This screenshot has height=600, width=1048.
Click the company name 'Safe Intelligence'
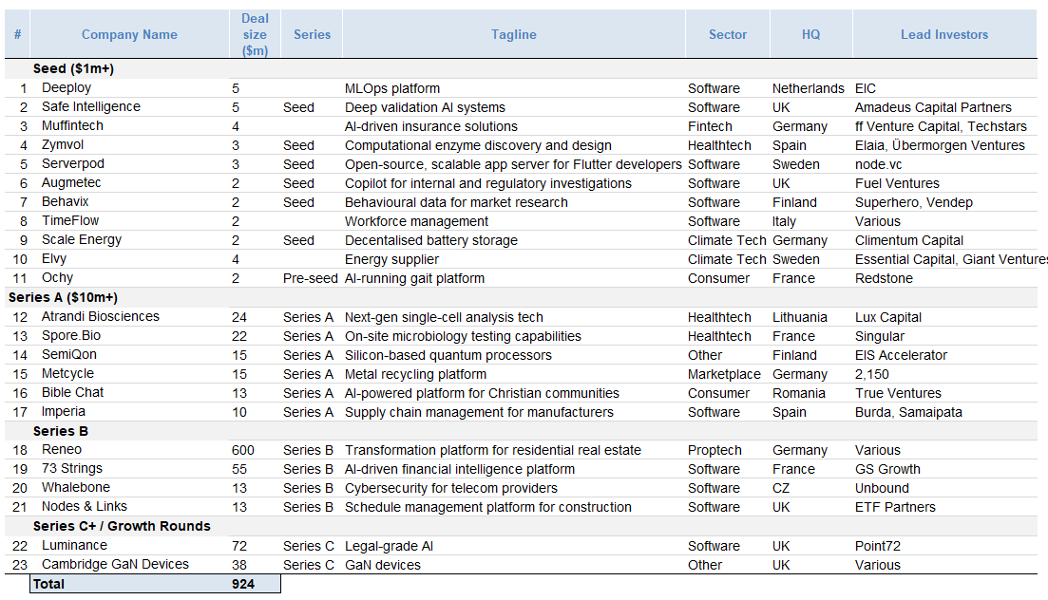tap(91, 107)
